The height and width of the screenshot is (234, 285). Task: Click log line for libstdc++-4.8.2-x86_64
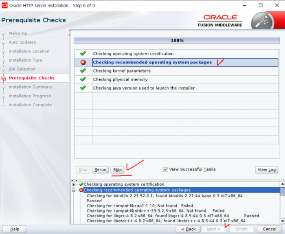coord(166,221)
